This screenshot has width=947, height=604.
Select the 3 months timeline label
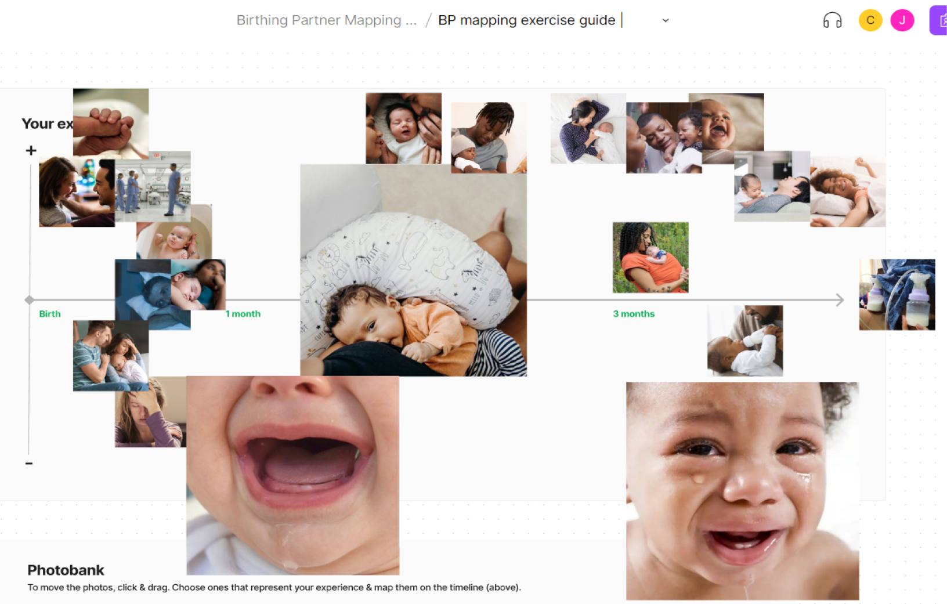634,314
